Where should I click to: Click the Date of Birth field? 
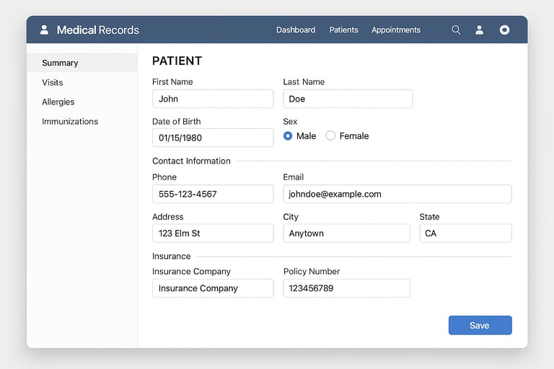tap(213, 138)
